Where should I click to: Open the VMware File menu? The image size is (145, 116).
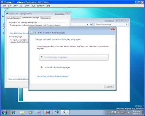(5, 6)
